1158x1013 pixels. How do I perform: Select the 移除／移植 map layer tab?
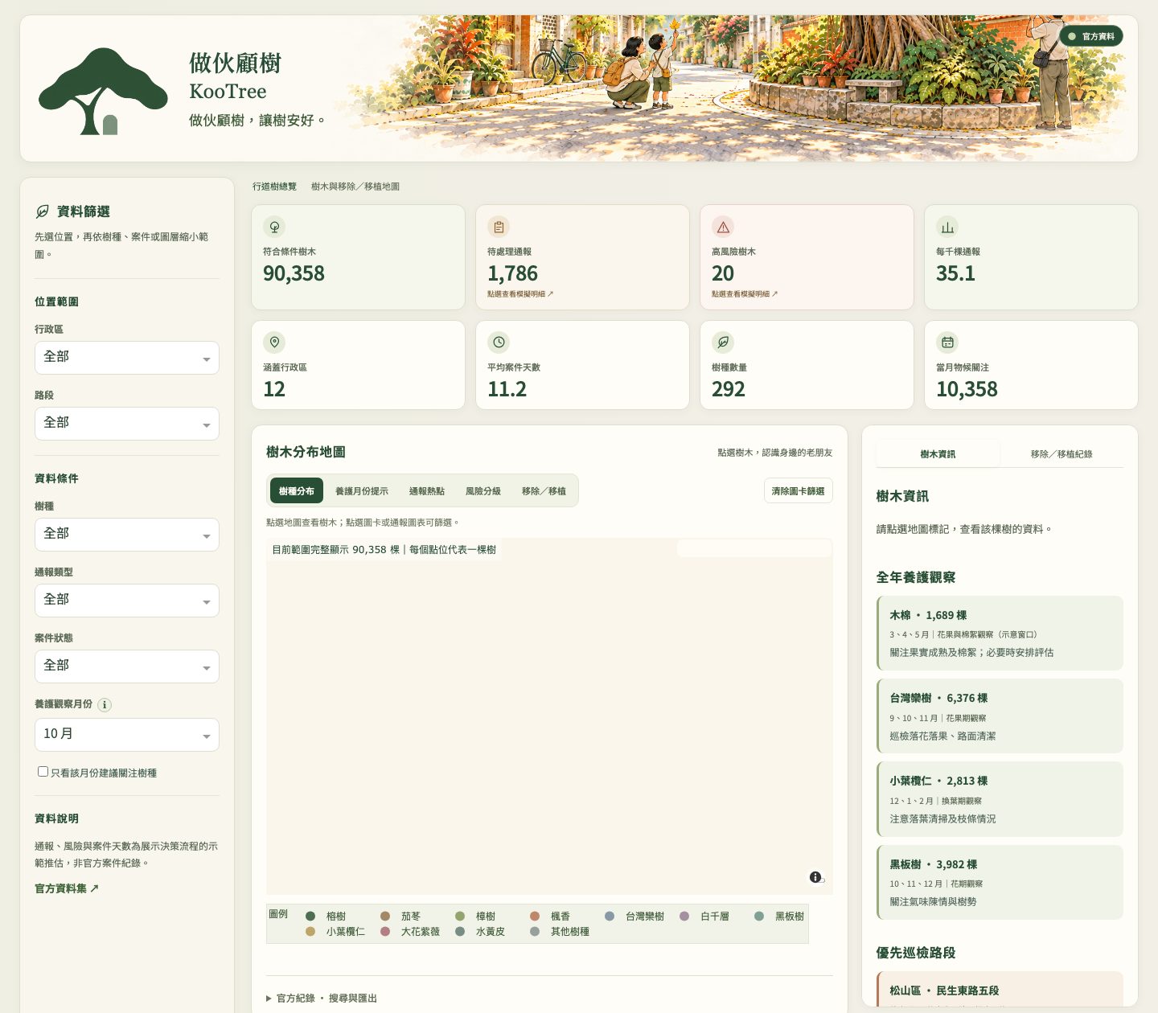click(544, 490)
